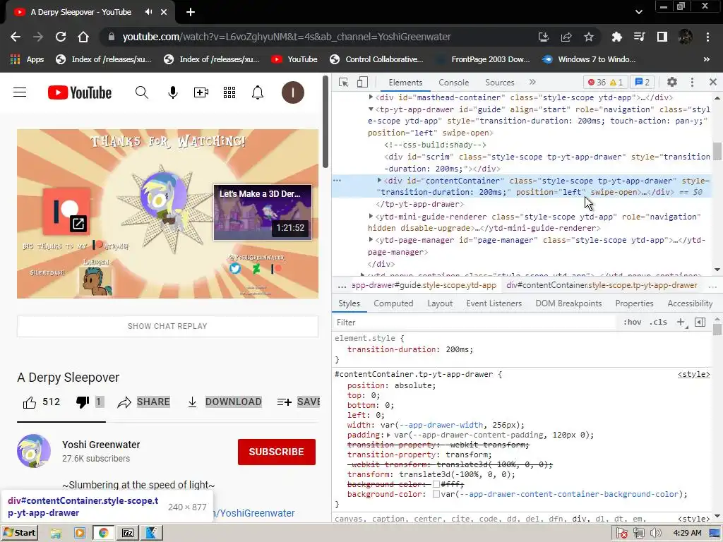
Task: Switch to the Console tab
Action: 454,83
